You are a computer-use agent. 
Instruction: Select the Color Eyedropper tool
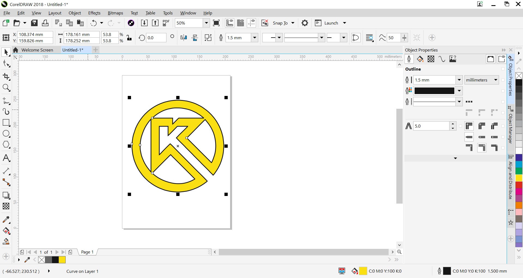(6, 219)
